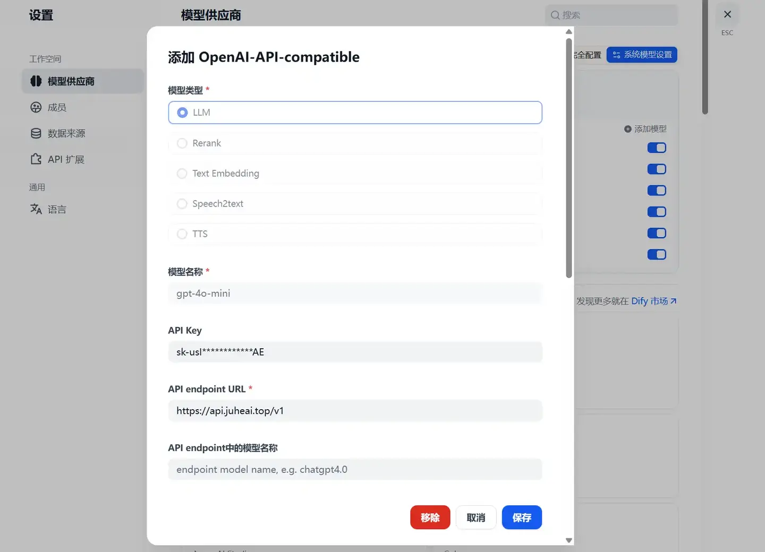
Task: Select the Text Embedding radio option
Action: click(x=355, y=174)
